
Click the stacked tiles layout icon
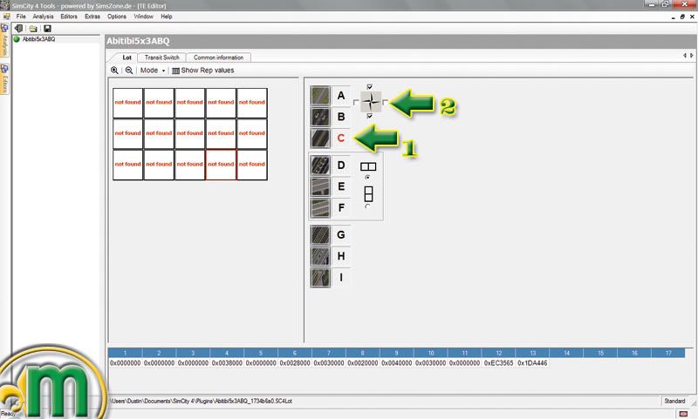tap(368, 193)
